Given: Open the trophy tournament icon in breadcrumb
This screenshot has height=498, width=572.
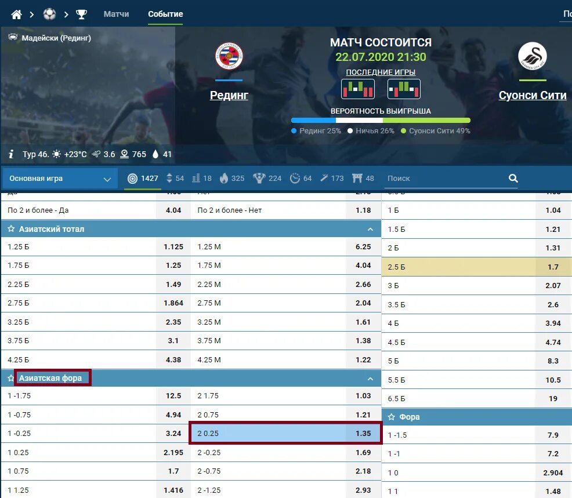Looking at the screenshot, I should coord(81,14).
